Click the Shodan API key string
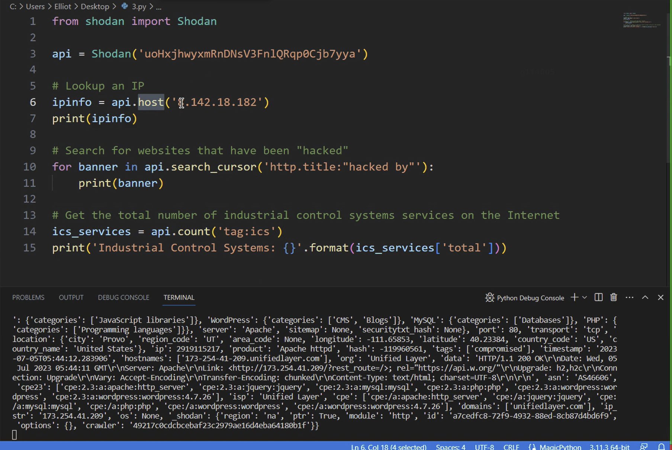Screen dimensions: 672x450 click(250, 54)
